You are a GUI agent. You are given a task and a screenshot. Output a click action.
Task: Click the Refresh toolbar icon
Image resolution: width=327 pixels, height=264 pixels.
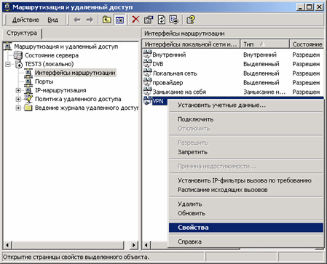tap(162, 20)
